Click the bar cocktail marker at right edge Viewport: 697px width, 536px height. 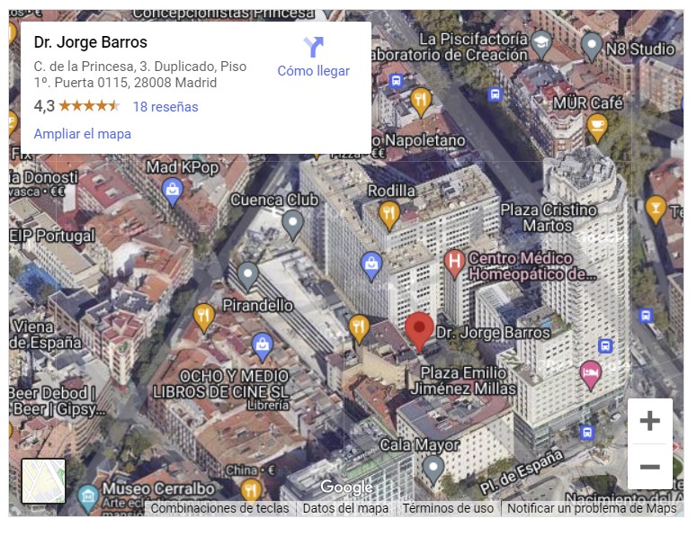tap(656, 210)
